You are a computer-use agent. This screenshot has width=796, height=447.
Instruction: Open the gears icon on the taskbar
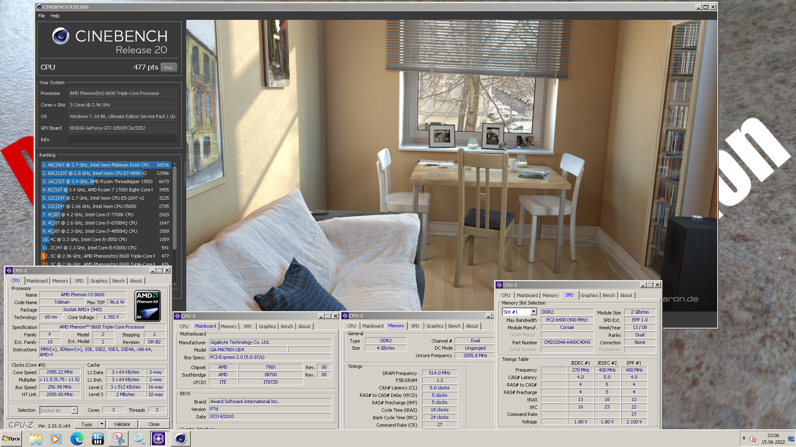[139, 439]
